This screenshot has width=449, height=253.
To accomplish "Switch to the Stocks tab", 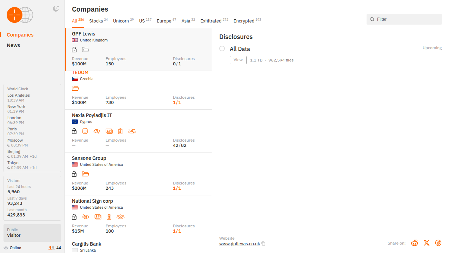I will [99, 21].
